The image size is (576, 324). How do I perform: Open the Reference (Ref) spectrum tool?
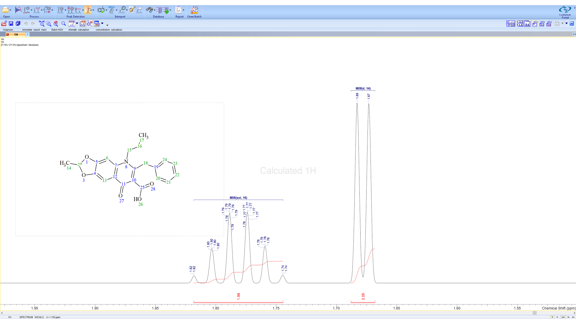click(37, 10)
